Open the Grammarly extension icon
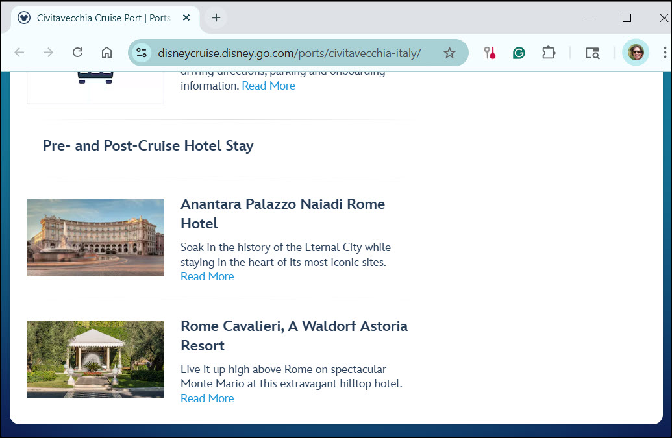672x438 pixels. (x=519, y=53)
